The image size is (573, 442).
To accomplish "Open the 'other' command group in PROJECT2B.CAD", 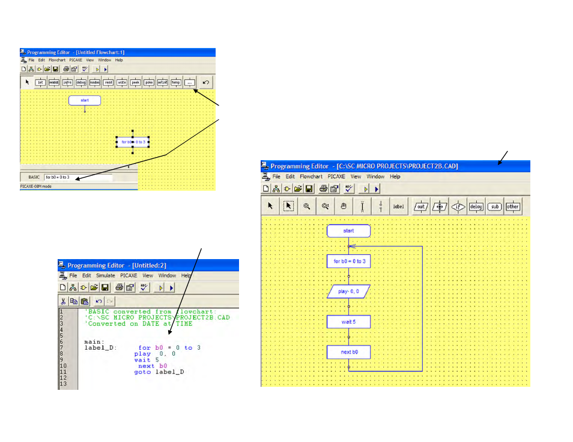I will coord(513,206).
